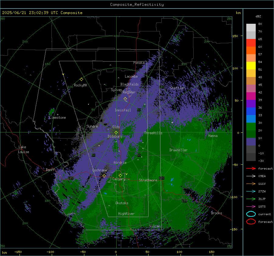This screenshot has width=274, height=256.
Task: Click the -30 value on the dBZ scale
Action: [261, 161]
